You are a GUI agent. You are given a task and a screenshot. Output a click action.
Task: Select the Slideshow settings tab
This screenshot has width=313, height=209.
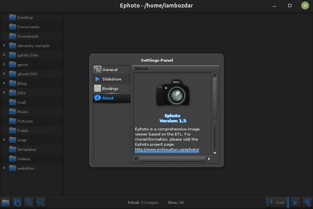tap(112, 79)
